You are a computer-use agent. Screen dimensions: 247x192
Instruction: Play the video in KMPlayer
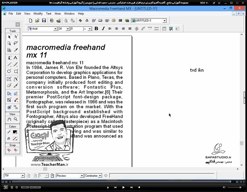(124, 187)
